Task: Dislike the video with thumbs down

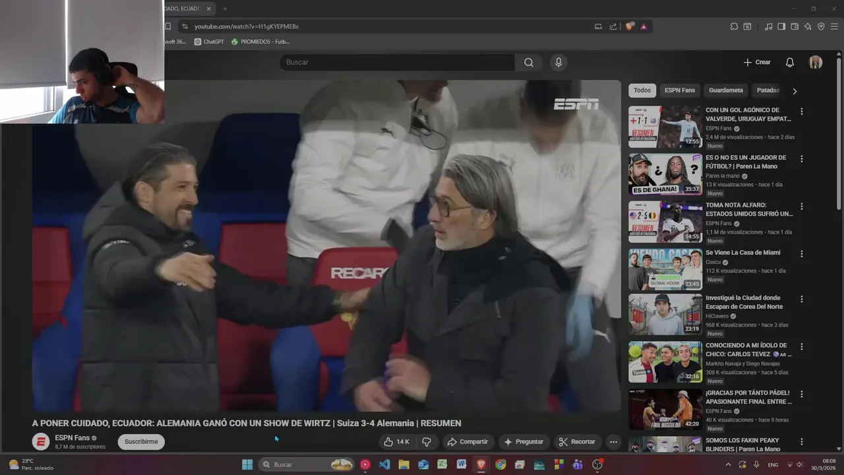Action: (x=427, y=442)
